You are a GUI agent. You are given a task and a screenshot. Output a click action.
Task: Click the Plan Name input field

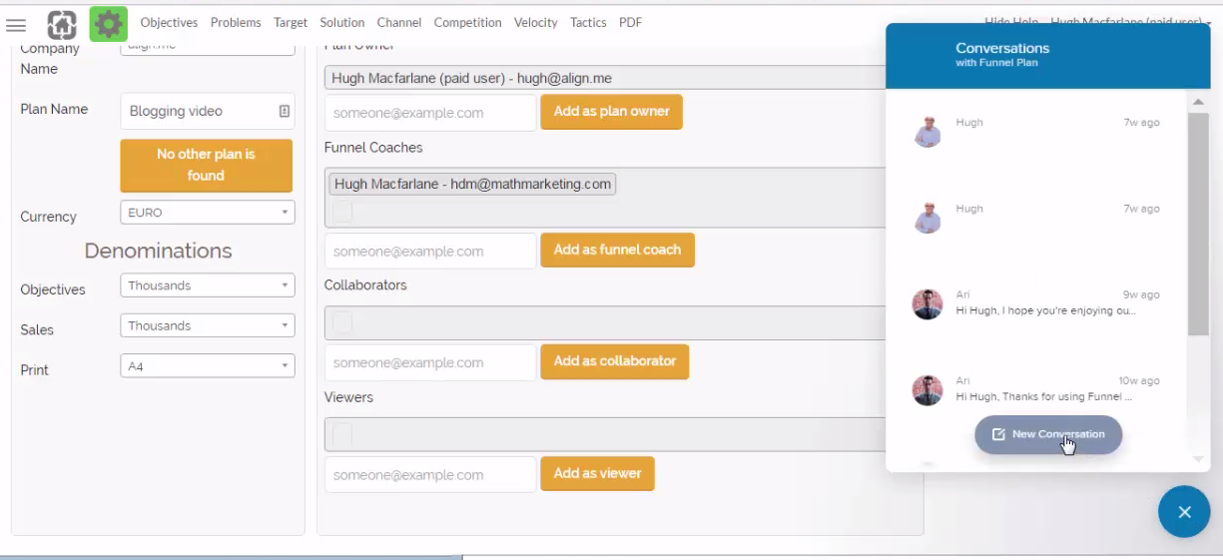207,111
